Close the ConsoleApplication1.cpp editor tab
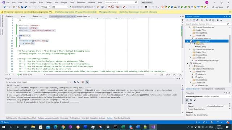The height and width of the screenshot is (130, 232). pos(75,16)
